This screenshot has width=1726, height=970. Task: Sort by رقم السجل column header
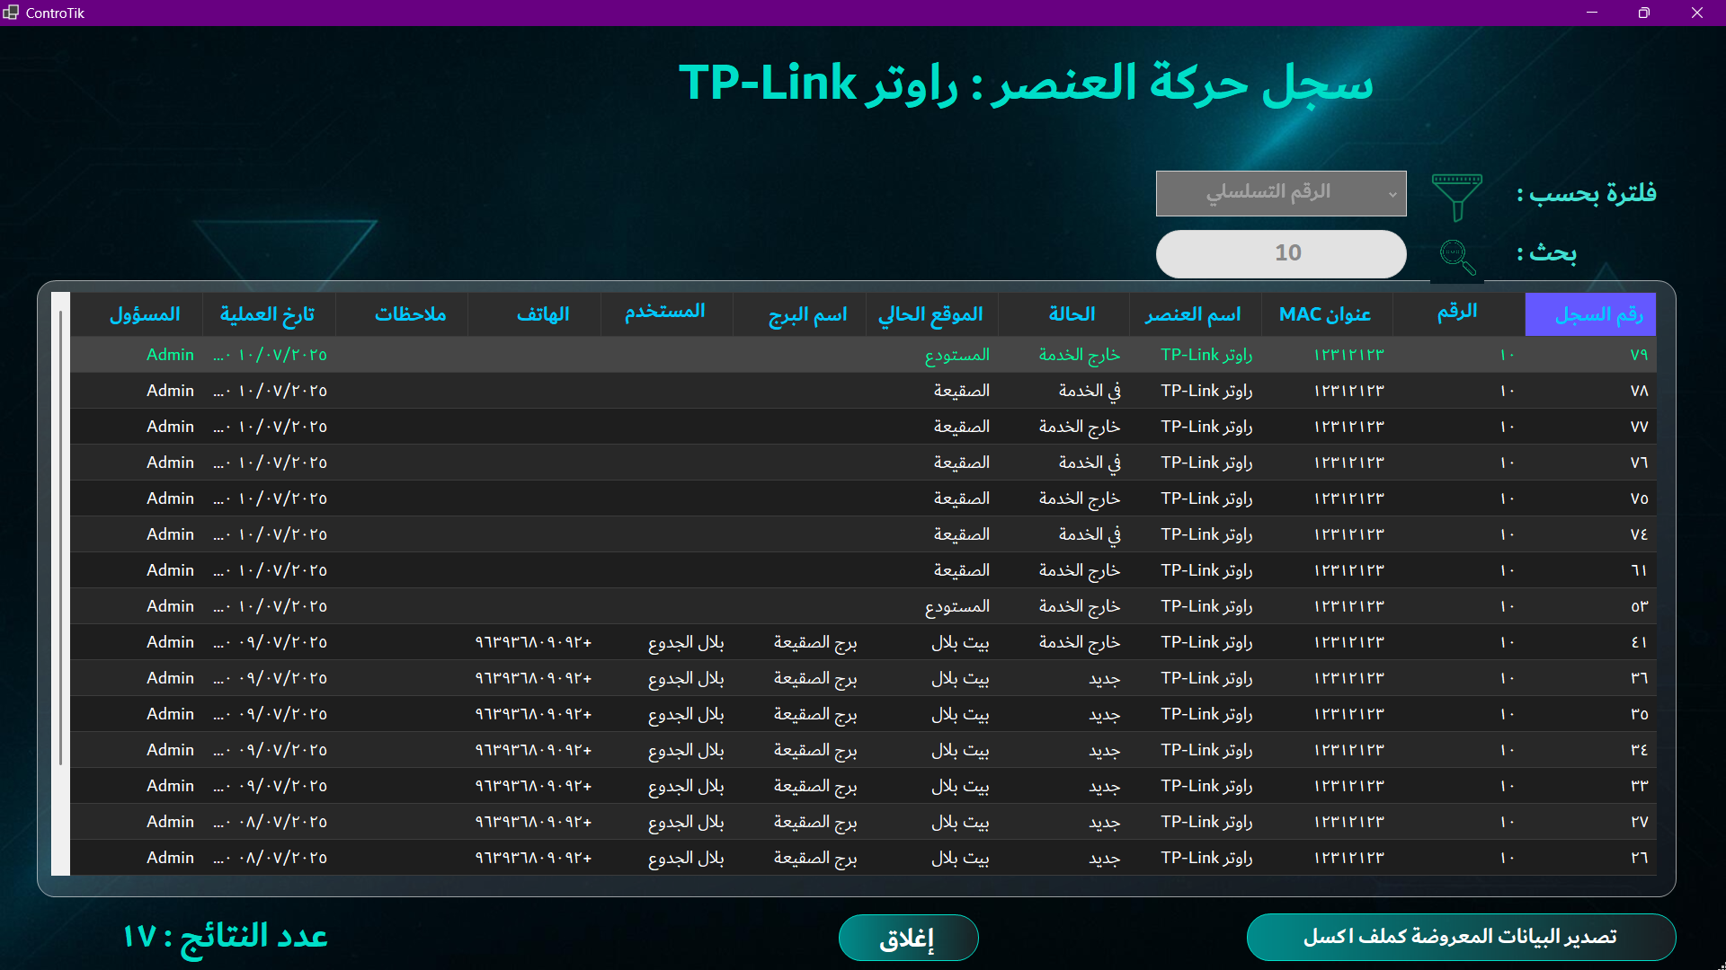(x=1591, y=314)
